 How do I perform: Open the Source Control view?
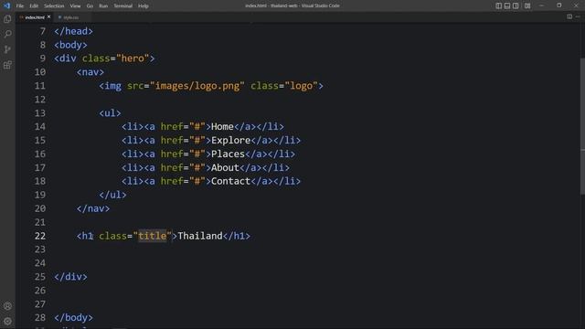[7, 49]
